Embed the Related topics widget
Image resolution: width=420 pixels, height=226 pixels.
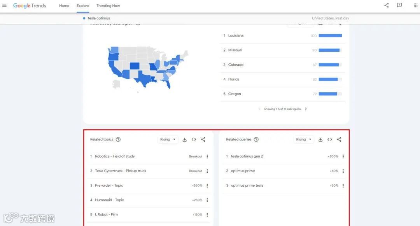(x=194, y=140)
